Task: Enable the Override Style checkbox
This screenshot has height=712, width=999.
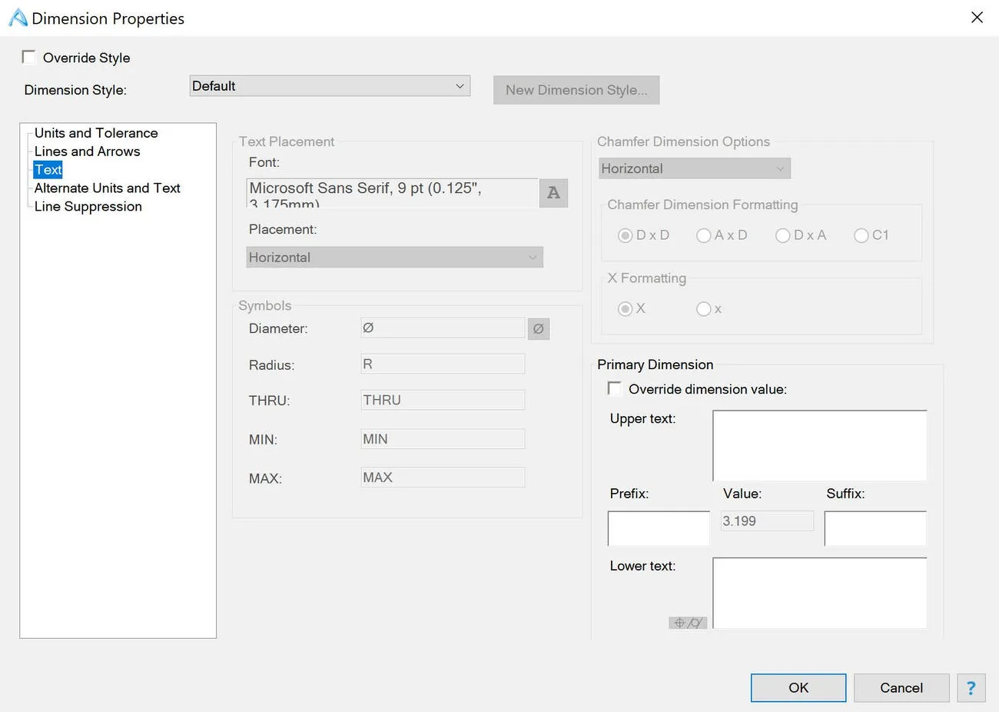Action: coord(29,57)
